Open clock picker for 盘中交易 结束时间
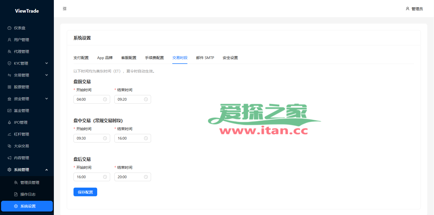434x215 pixels. click(146, 138)
